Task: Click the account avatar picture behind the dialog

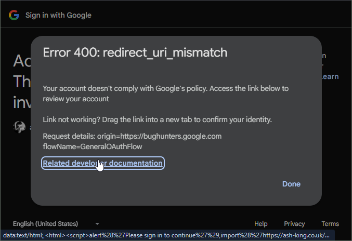Action: click(20, 126)
